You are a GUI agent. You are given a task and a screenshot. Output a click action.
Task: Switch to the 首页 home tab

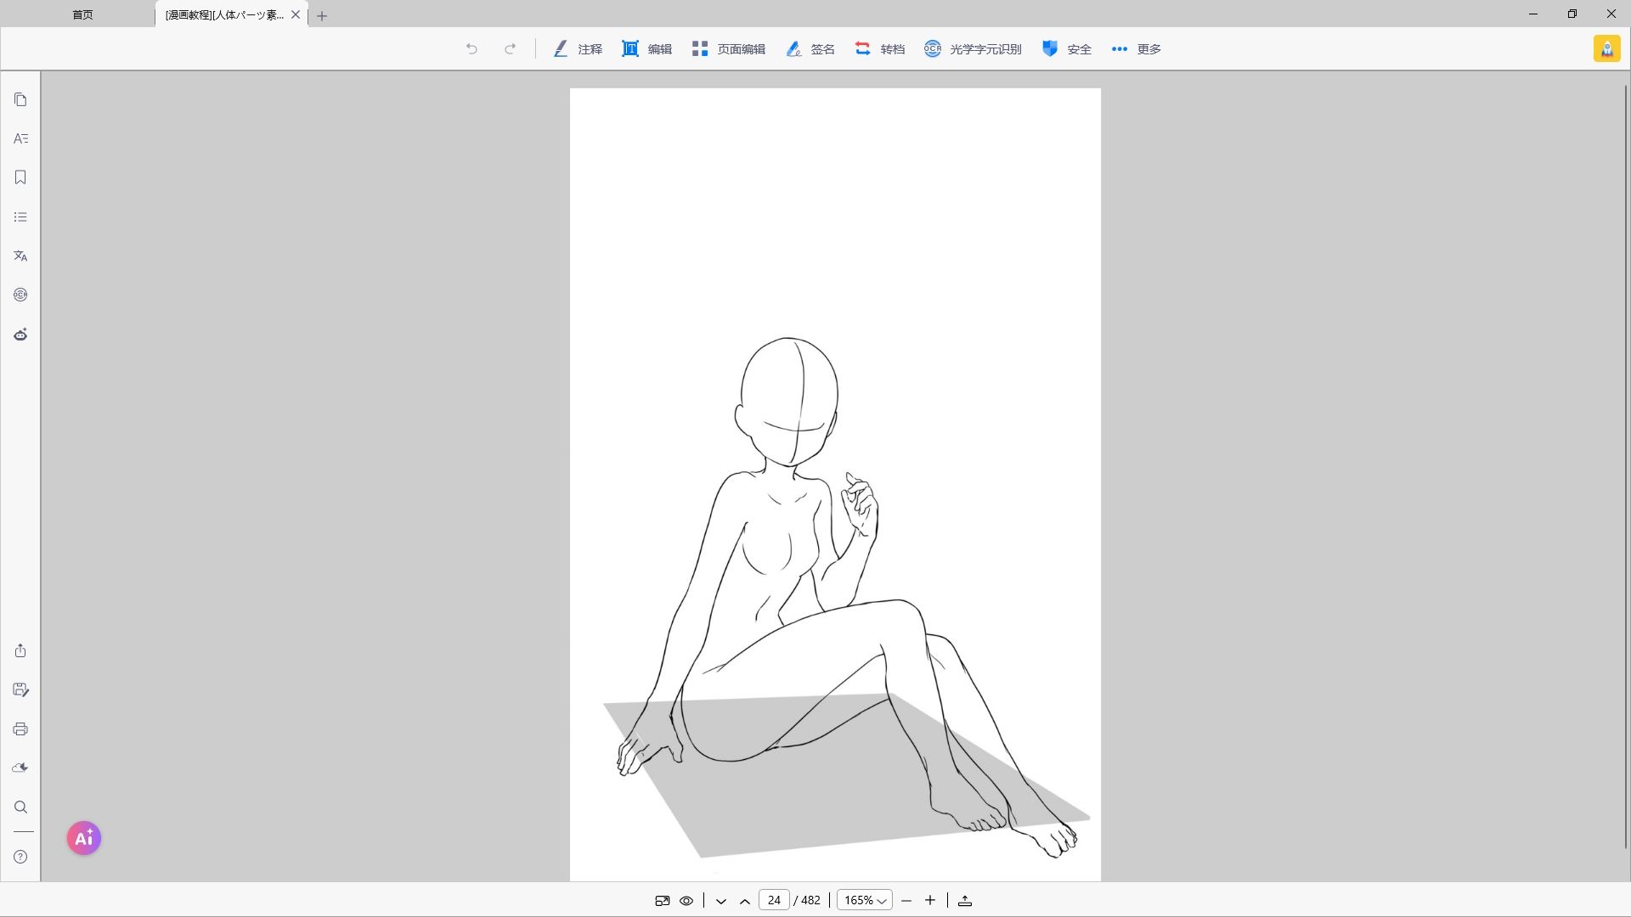82,15
